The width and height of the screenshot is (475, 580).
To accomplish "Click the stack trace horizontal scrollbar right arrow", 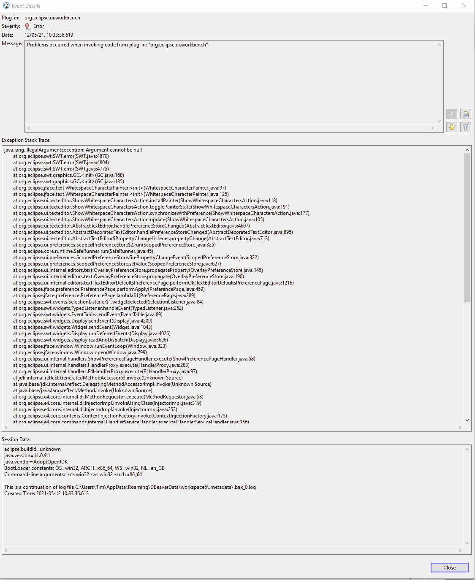I will point(460,427).
